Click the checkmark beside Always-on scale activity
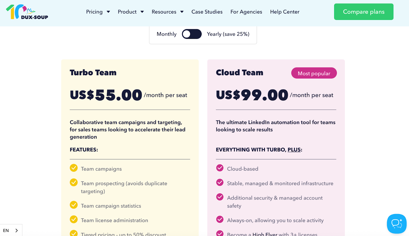409x236 pixels. [220, 219]
